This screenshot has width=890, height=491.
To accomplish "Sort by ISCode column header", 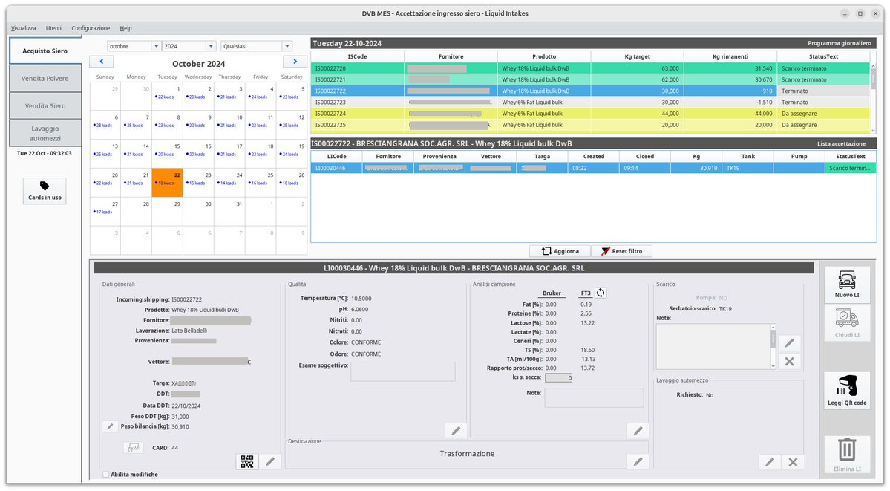I will 358,57.
